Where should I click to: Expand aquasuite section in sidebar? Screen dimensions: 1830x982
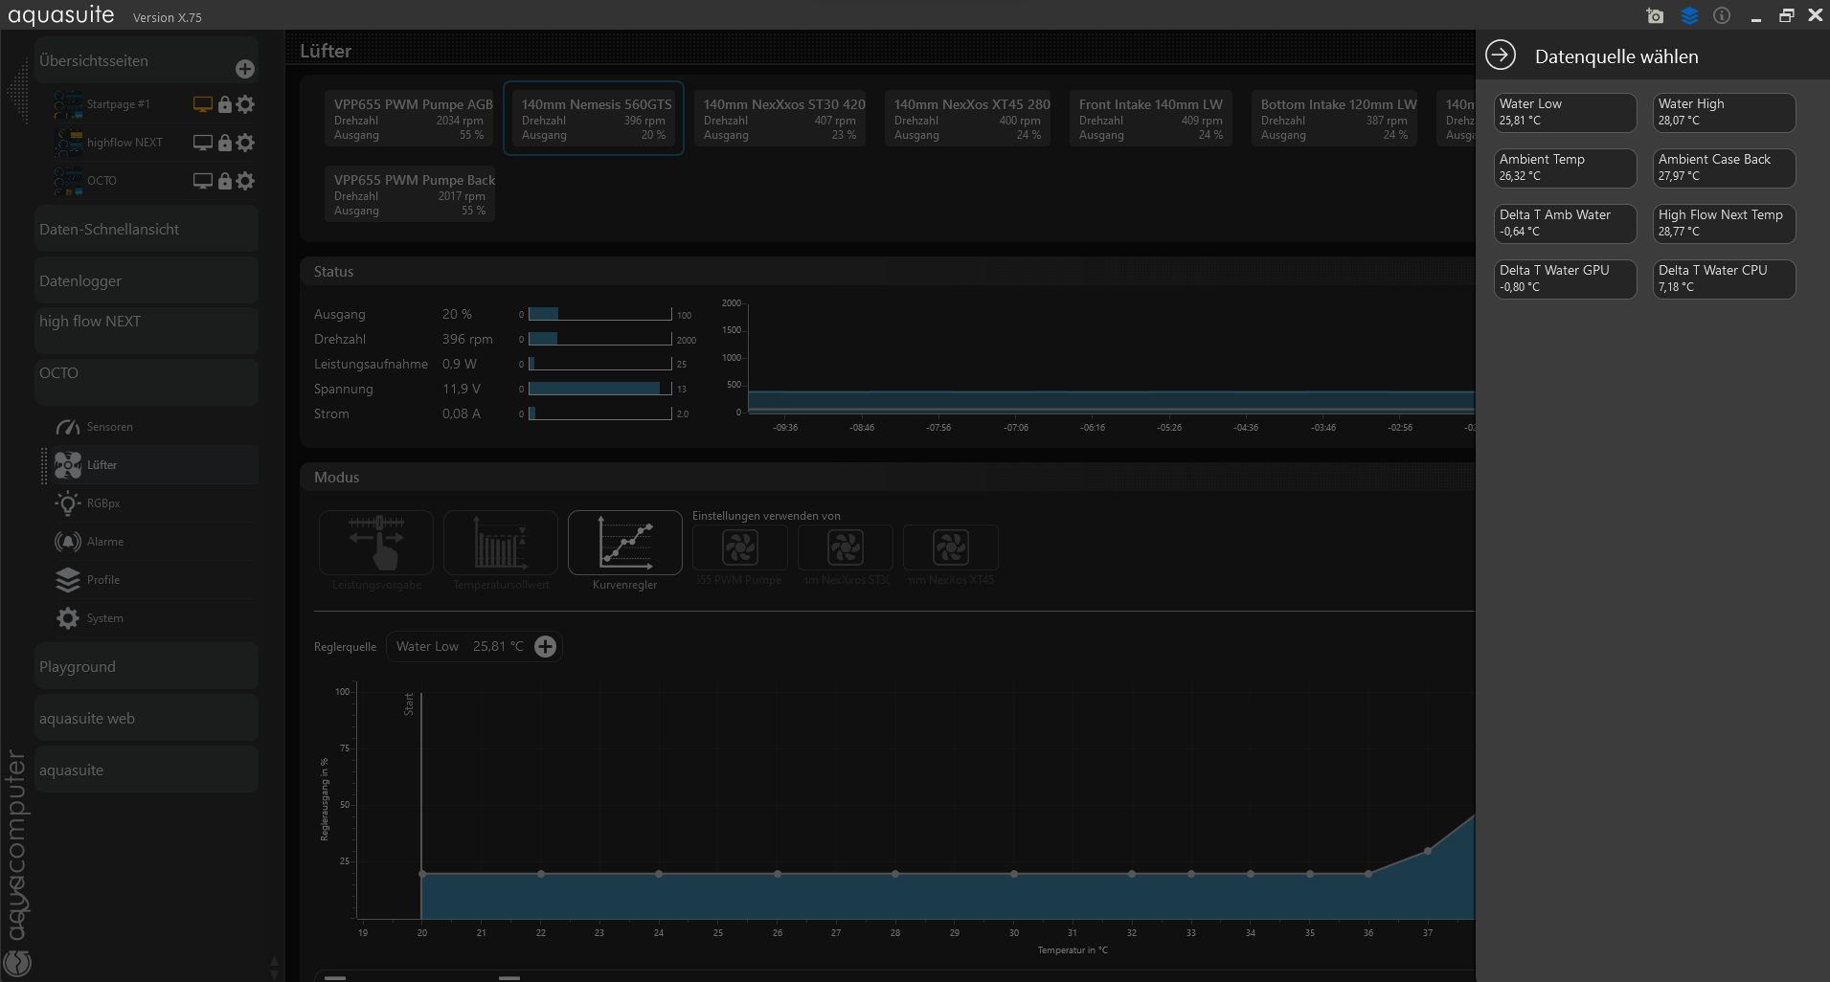(147, 770)
